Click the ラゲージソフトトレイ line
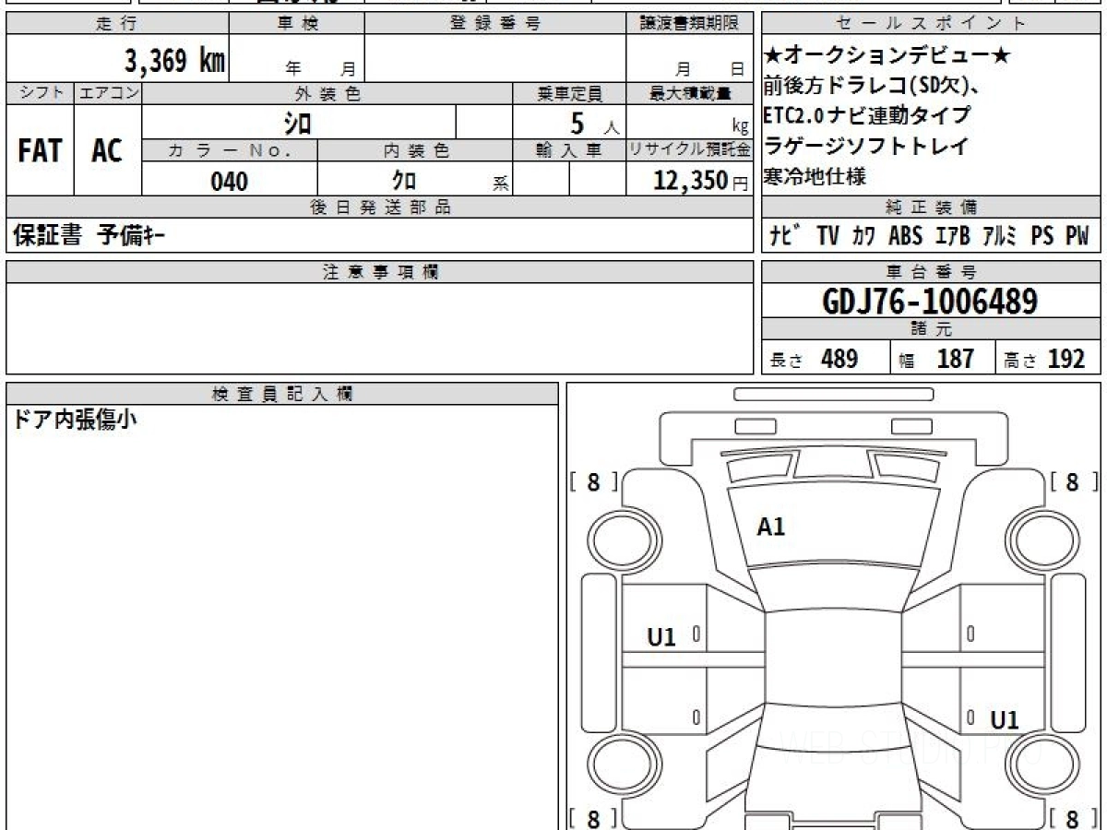The image size is (1107, 830). (866, 145)
